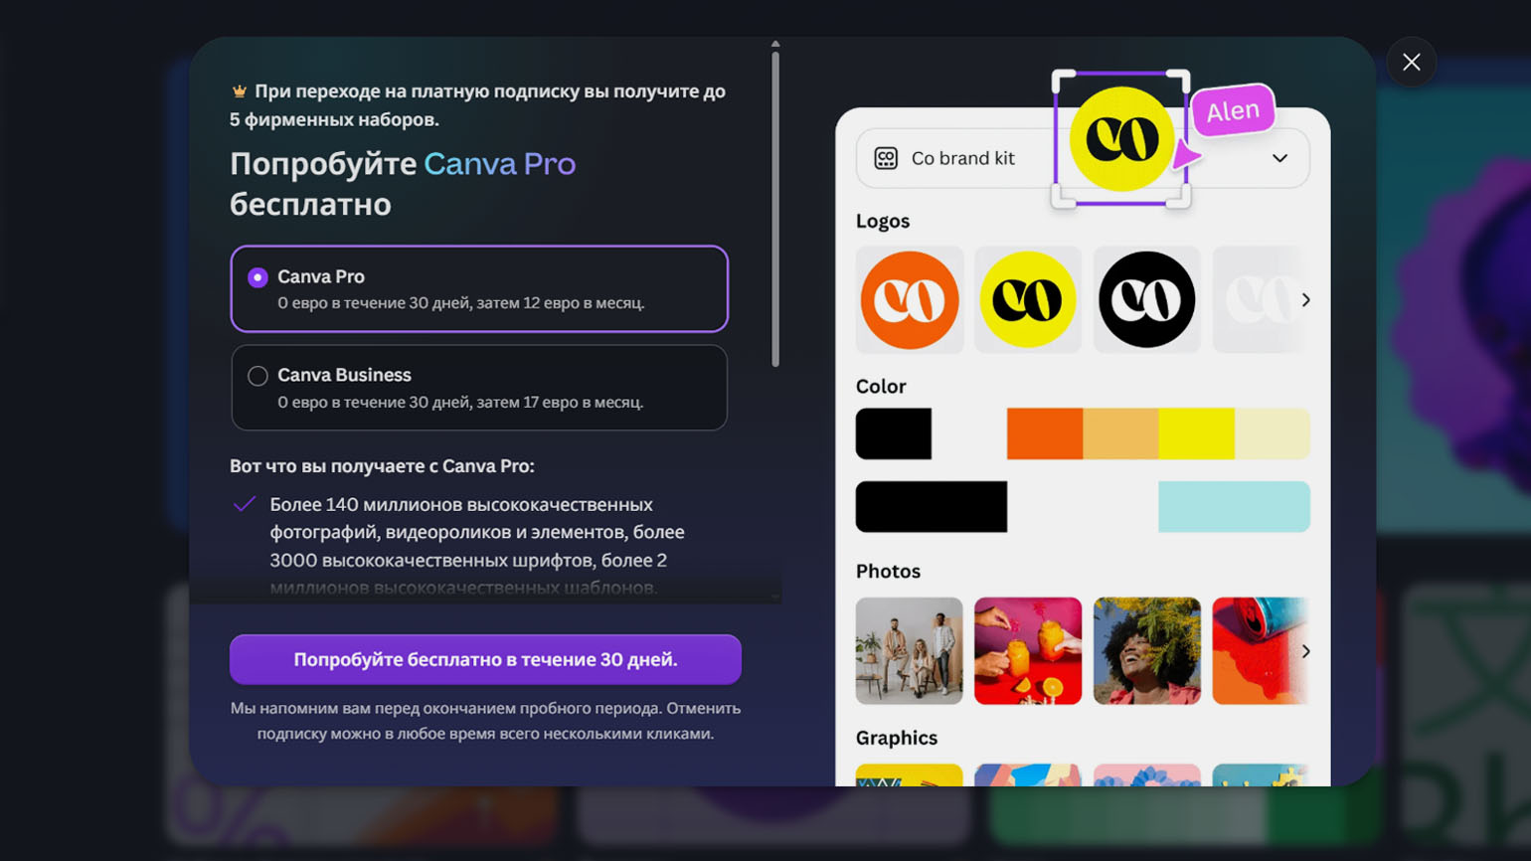Show more photos with the right chevron
1531x861 pixels.
pyautogui.click(x=1305, y=651)
